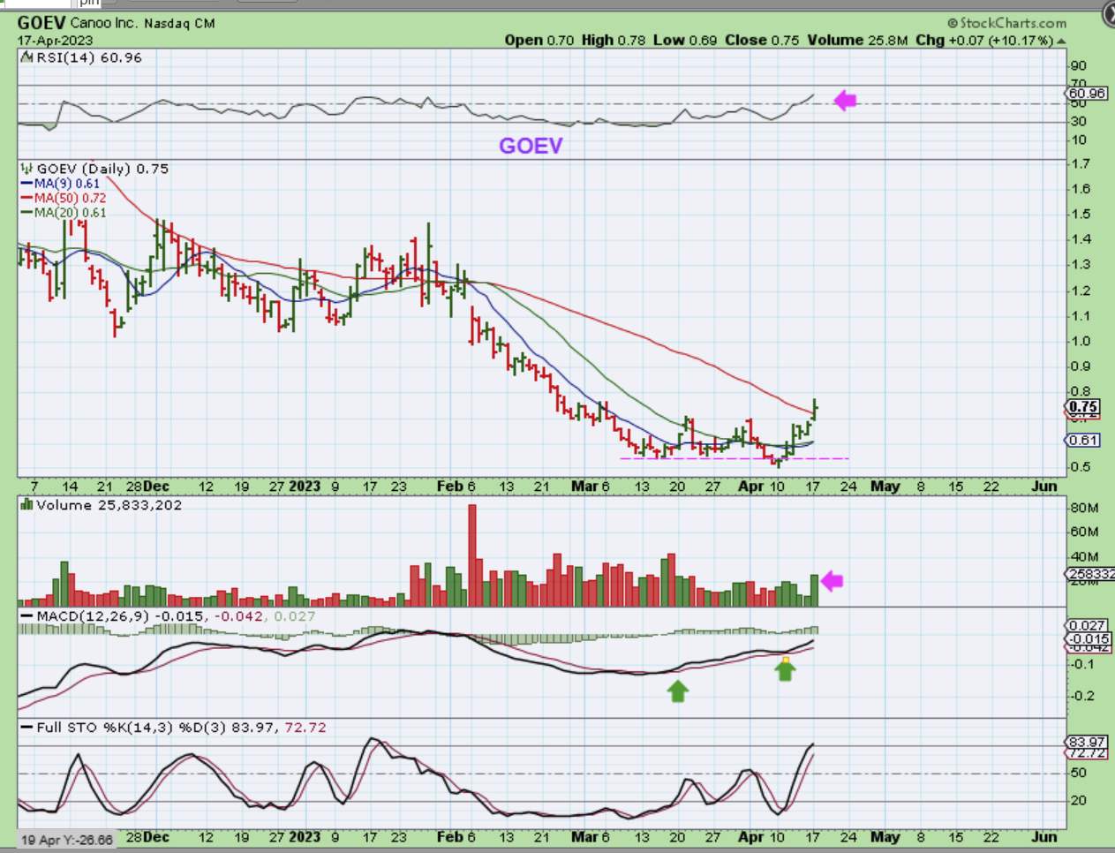Click the 0.027 histogram tag on MACD axis
Viewport: 1115px width, 853px height.
pyautogui.click(x=1087, y=625)
